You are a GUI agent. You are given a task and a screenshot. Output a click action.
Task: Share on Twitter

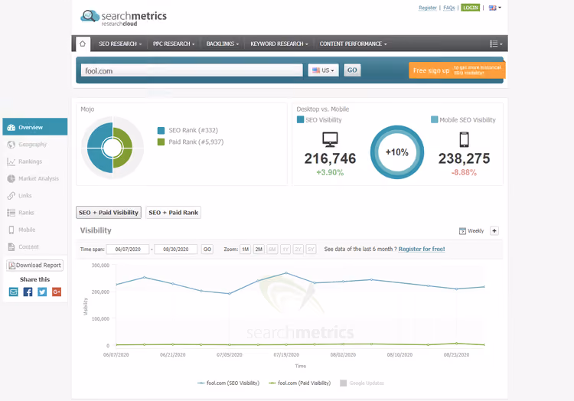click(x=42, y=292)
